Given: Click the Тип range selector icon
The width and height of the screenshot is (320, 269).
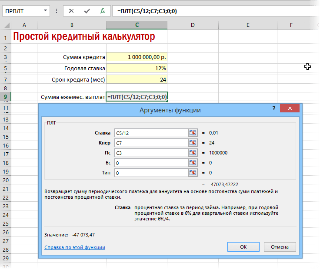Looking at the screenshot, I should coord(193,173).
